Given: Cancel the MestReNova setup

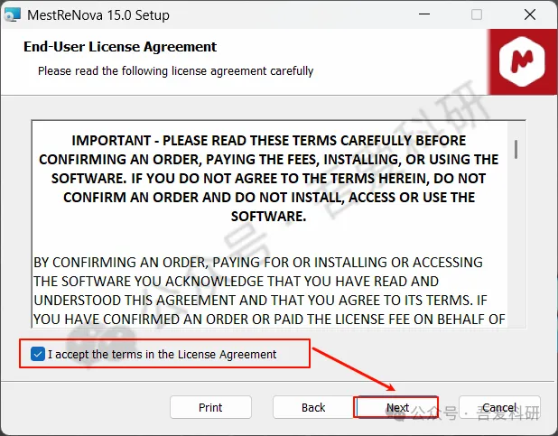Looking at the screenshot, I should point(499,407).
